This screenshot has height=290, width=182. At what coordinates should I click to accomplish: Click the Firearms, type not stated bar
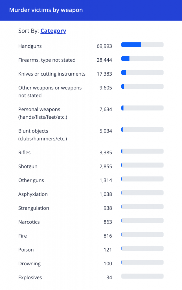coord(142,59)
